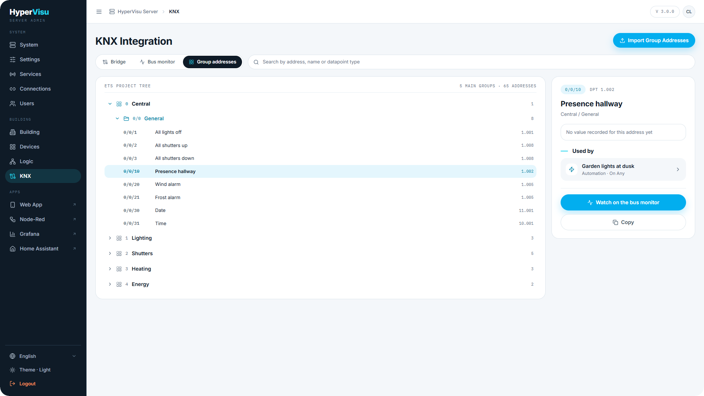Open Settings in the sidebar
The width and height of the screenshot is (704, 396).
point(43,59)
